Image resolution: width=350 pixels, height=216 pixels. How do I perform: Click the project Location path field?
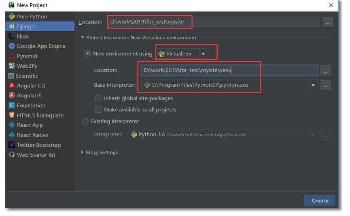coord(214,22)
